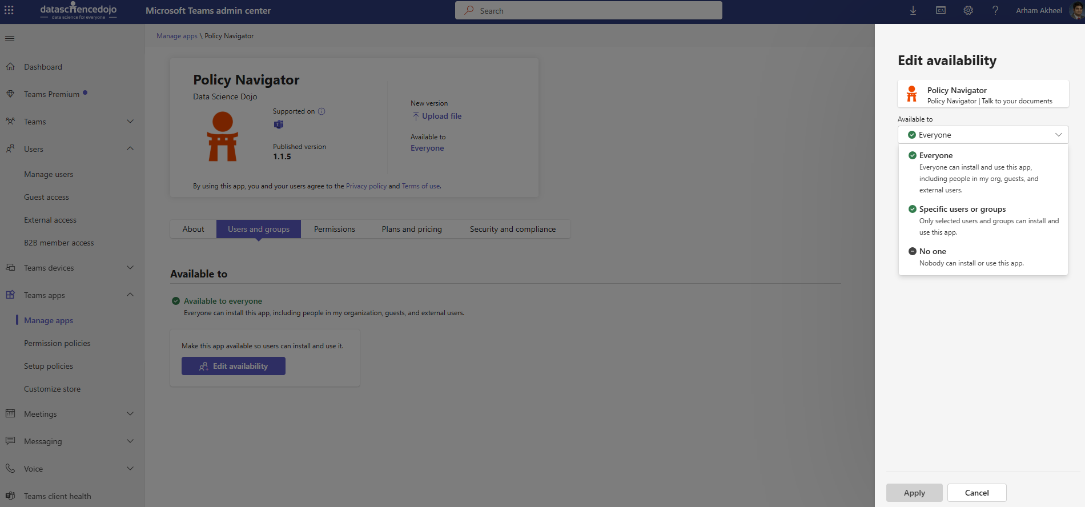
Task: Open B2B member access in sidebar
Action: click(x=59, y=243)
